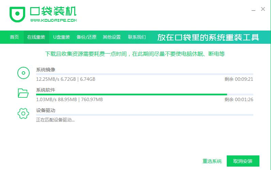Click the 系统镜像 label
Image resolution: width=271 pixels, height=170 pixels.
coord(46,70)
